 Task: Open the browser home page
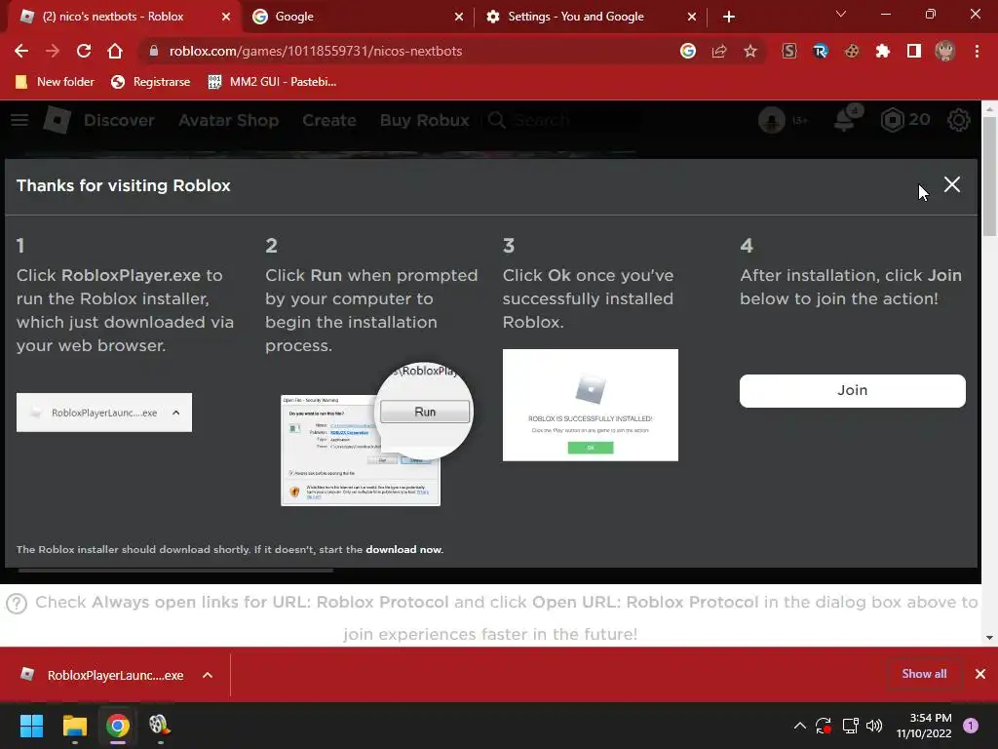[x=115, y=51]
